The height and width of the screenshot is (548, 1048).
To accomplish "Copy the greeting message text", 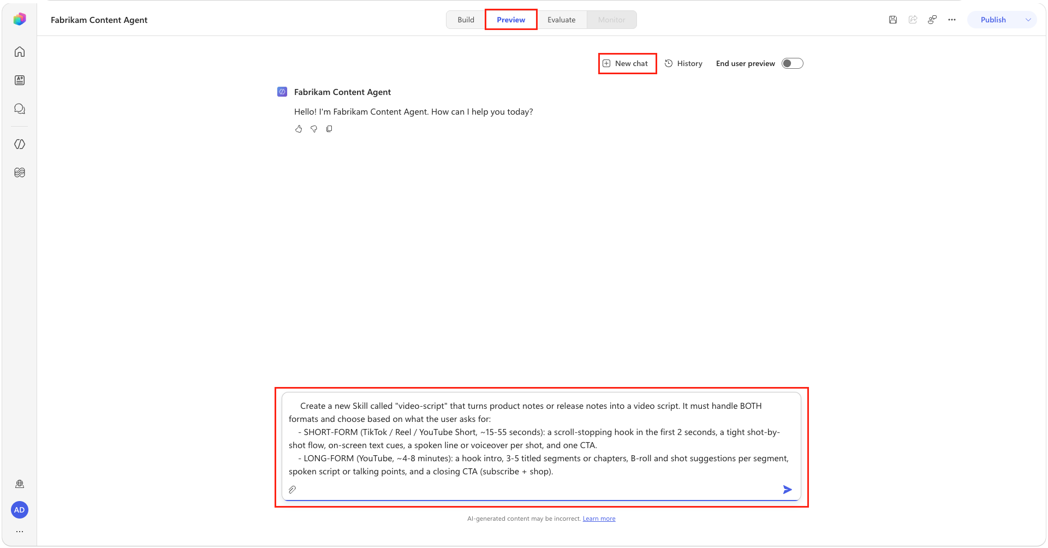I will pos(329,129).
